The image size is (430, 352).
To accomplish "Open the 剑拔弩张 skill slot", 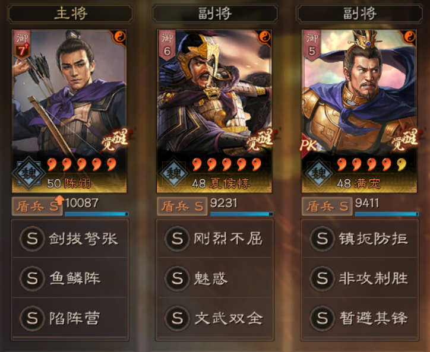I will 69,239.
